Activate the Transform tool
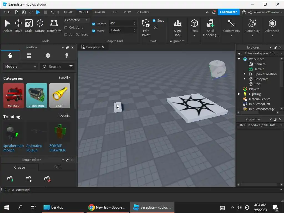The image size is (284, 213). coord(54,26)
